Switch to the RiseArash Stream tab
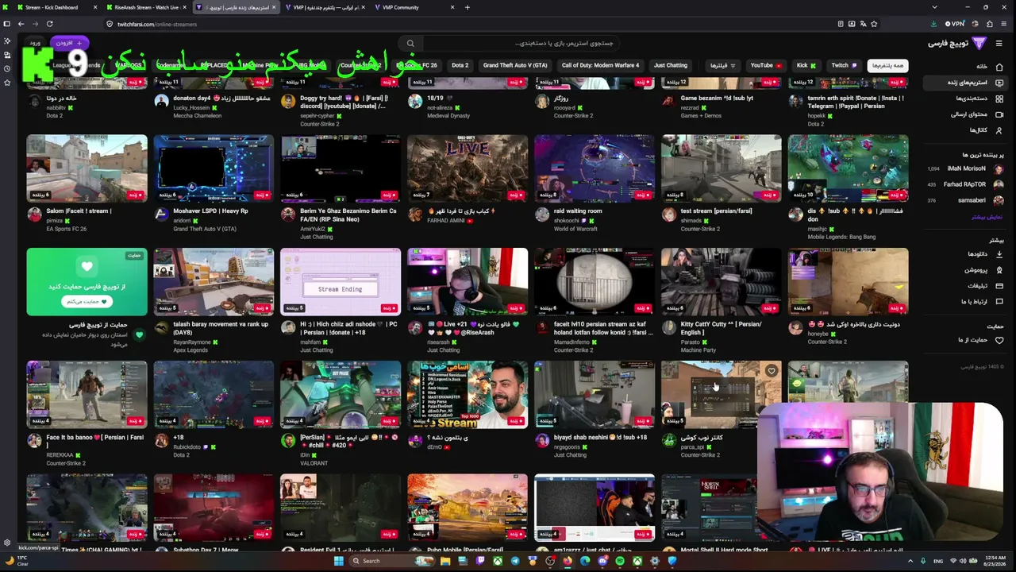 click(147, 7)
